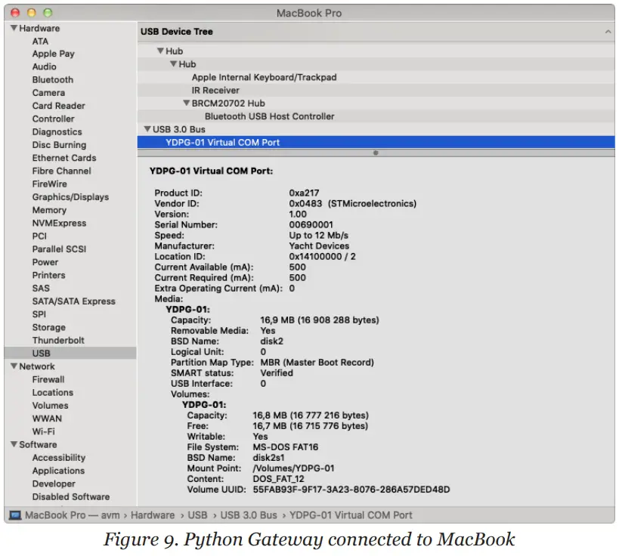The image size is (619, 556).
Task: Select NVMExpress in the sidebar
Action: pos(59,223)
